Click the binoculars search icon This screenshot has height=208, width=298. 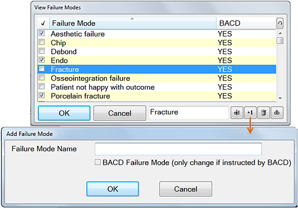tap(277, 113)
